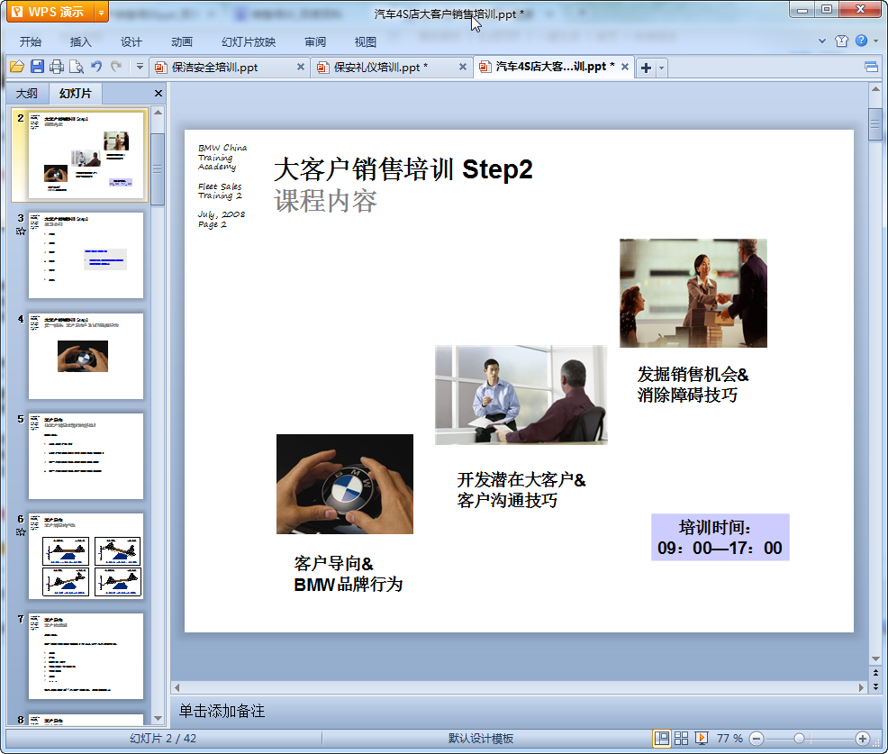The image size is (888, 754).
Task: Open file using the folder icon
Action: pyautogui.click(x=17, y=67)
